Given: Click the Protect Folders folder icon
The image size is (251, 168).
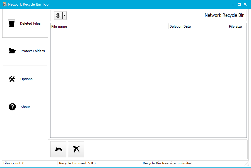Looking at the screenshot, I should tap(12, 51).
